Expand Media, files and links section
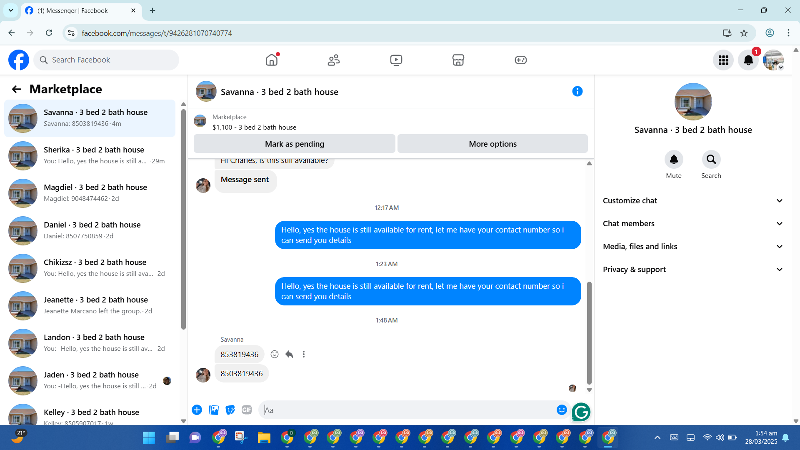 pyautogui.click(x=693, y=247)
